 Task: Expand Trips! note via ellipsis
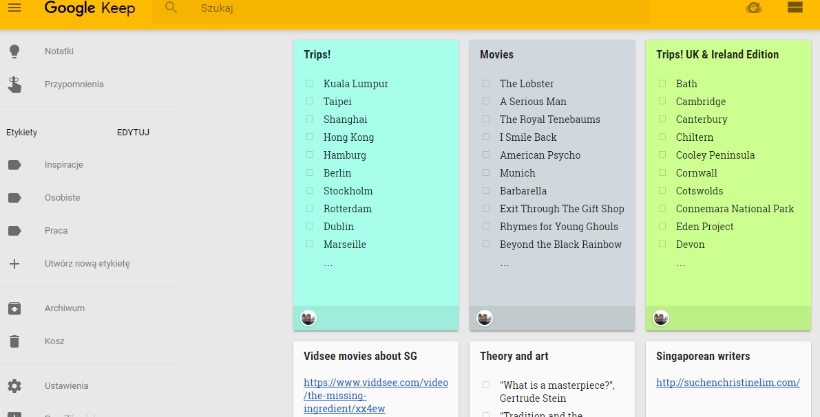[328, 263]
